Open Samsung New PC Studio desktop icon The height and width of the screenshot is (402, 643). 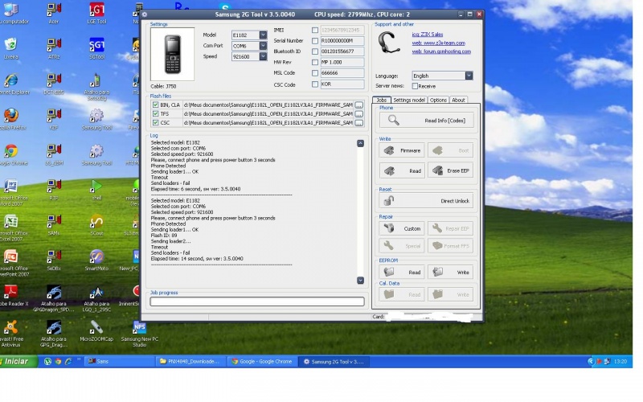coord(139,333)
